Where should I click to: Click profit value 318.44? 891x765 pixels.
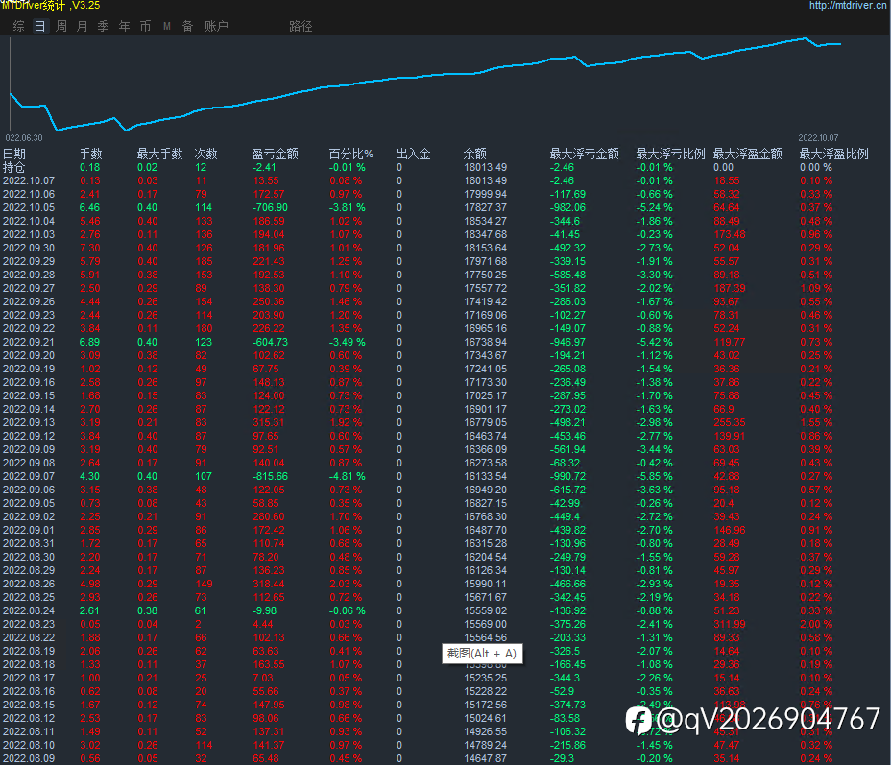coord(269,584)
